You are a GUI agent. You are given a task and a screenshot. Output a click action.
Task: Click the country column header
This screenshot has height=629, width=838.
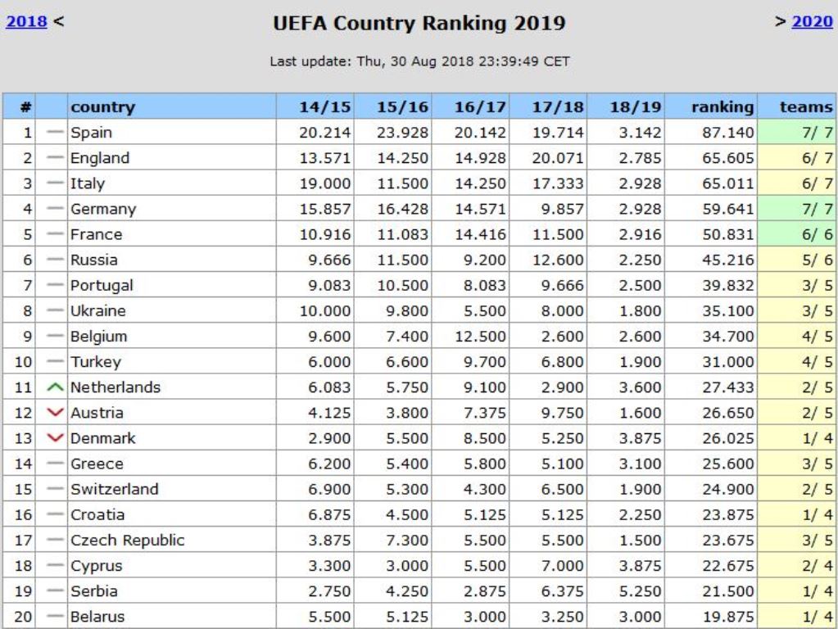(103, 106)
